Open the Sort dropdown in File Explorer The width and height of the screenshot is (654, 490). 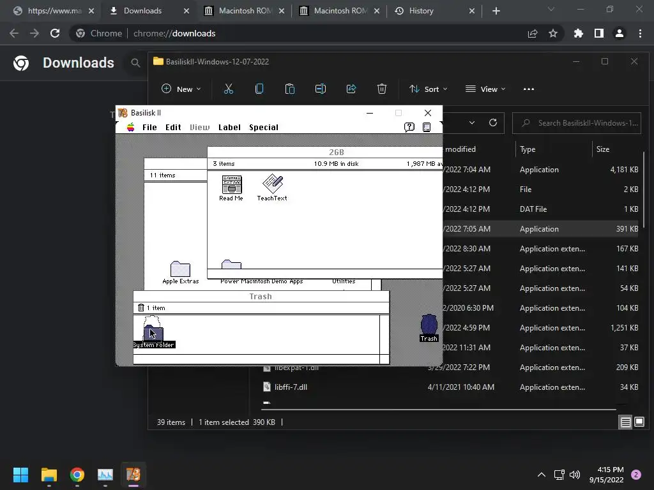point(428,89)
